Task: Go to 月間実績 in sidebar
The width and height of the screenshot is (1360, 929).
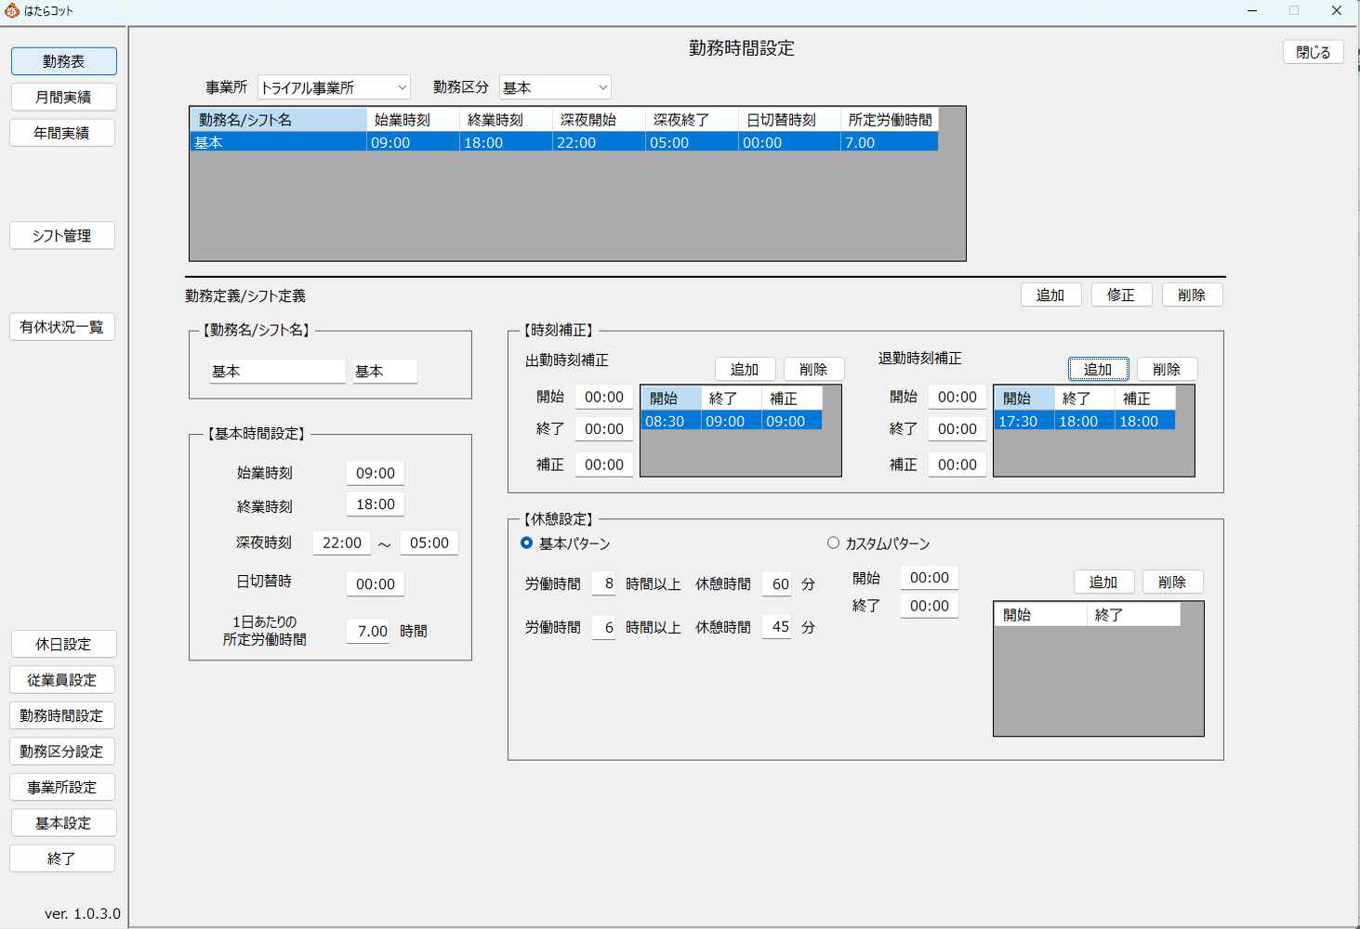Action: (63, 98)
